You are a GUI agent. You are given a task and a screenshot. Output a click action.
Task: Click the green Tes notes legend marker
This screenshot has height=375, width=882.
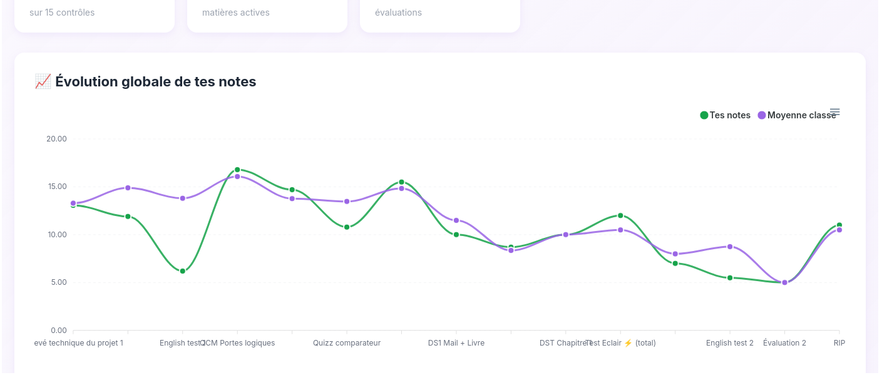704,115
